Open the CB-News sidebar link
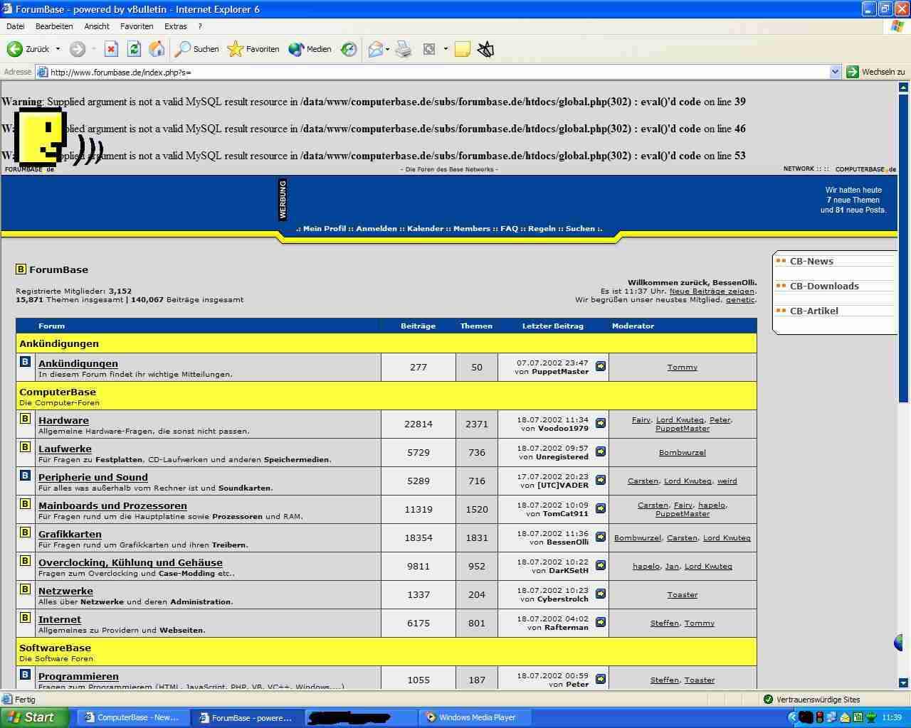Viewport: 911px width, 728px height. coord(811,261)
